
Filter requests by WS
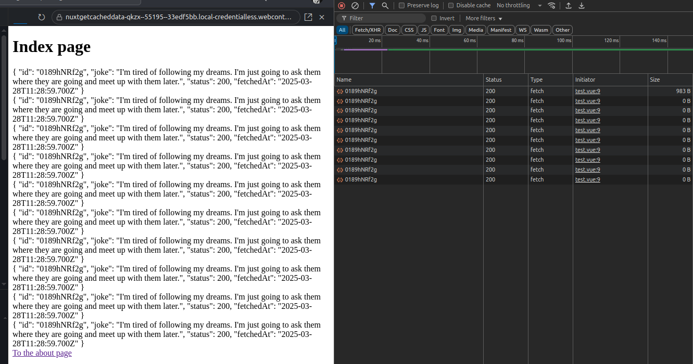(523, 30)
